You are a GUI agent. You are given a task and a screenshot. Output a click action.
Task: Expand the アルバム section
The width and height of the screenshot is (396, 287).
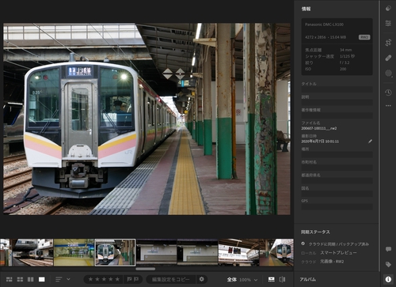tap(307, 279)
